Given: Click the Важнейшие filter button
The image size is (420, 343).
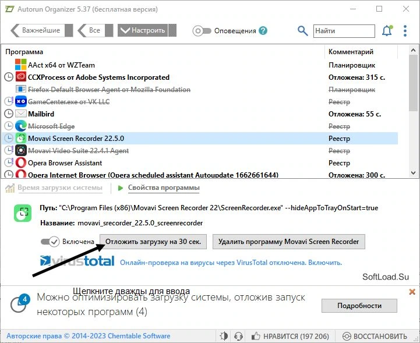Looking at the screenshot, I should point(37,30).
